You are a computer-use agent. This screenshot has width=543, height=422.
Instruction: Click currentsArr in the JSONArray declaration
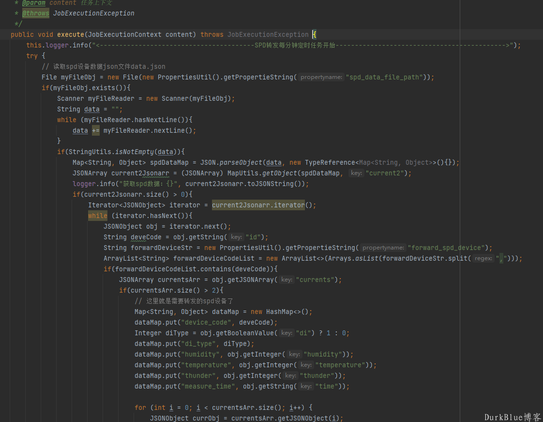click(x=179, y=280)
